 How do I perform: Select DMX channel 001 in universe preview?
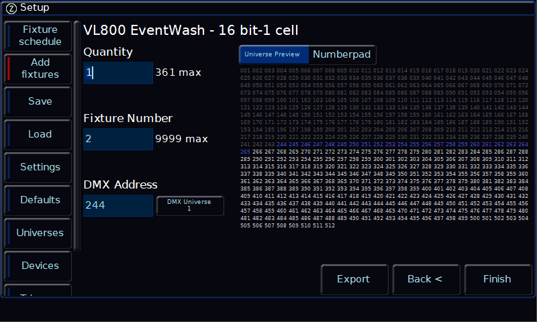[x=245, y=70]
